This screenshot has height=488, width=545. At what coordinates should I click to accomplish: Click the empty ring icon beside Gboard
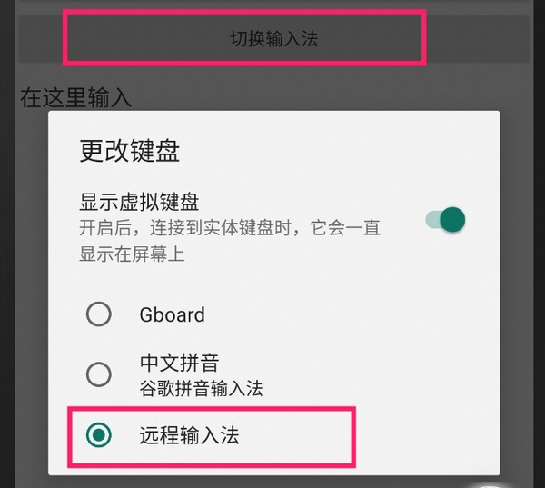pos(98,314)
